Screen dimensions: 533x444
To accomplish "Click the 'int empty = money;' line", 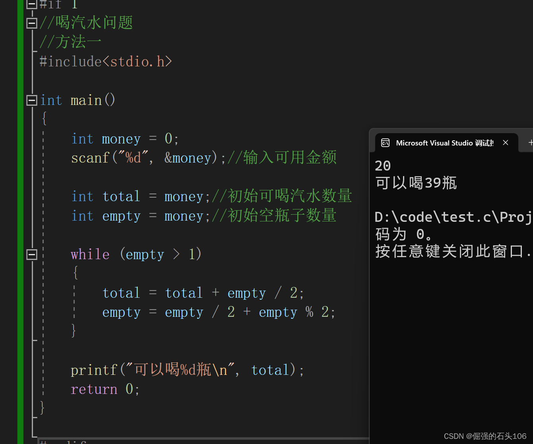I will pyautogui.click(x=141, y=216).
